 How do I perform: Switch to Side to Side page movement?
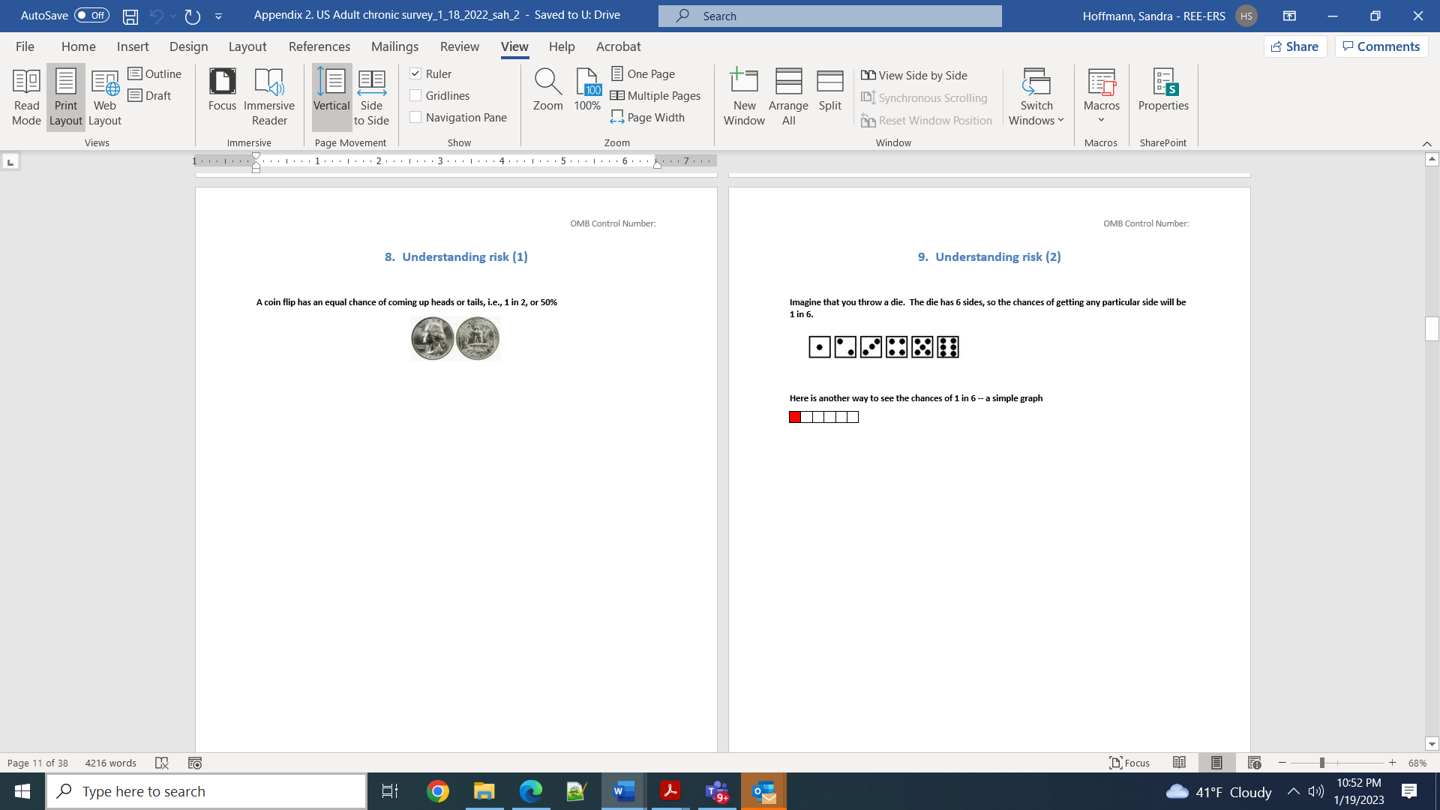(x=371, y=97)
